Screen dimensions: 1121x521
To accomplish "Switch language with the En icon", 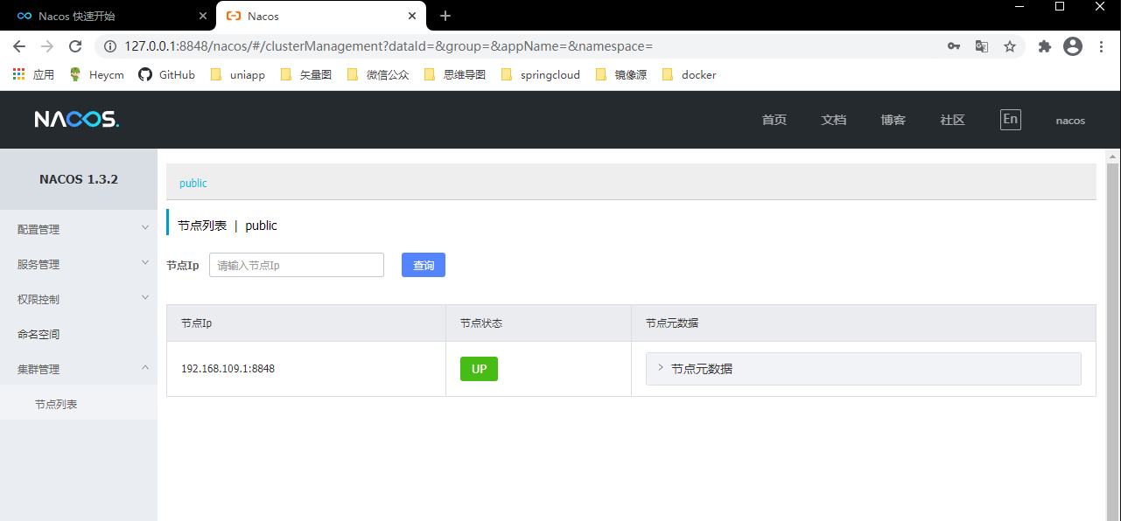I will tap(1010, 120).
